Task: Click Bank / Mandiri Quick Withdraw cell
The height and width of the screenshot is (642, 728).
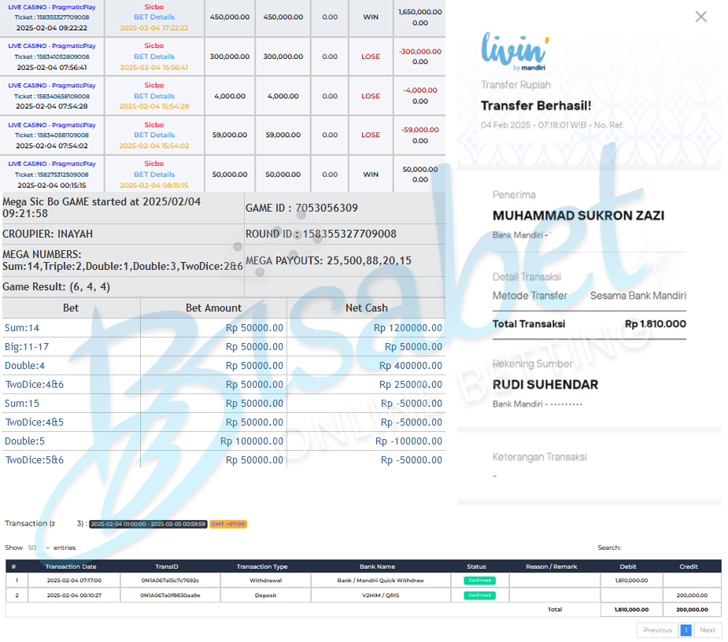Action: (x=381, y=581)
